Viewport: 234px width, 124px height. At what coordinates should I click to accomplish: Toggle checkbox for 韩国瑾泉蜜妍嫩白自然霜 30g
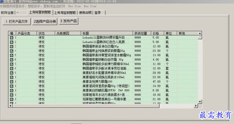click(11, 60)
